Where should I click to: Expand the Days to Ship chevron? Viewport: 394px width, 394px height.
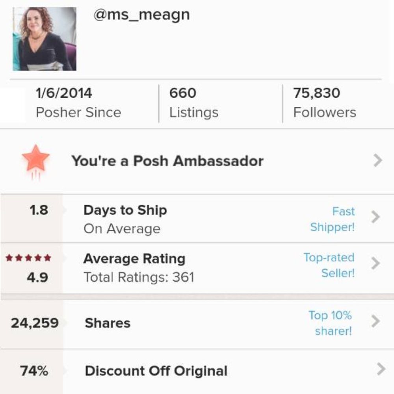point(375,217)
